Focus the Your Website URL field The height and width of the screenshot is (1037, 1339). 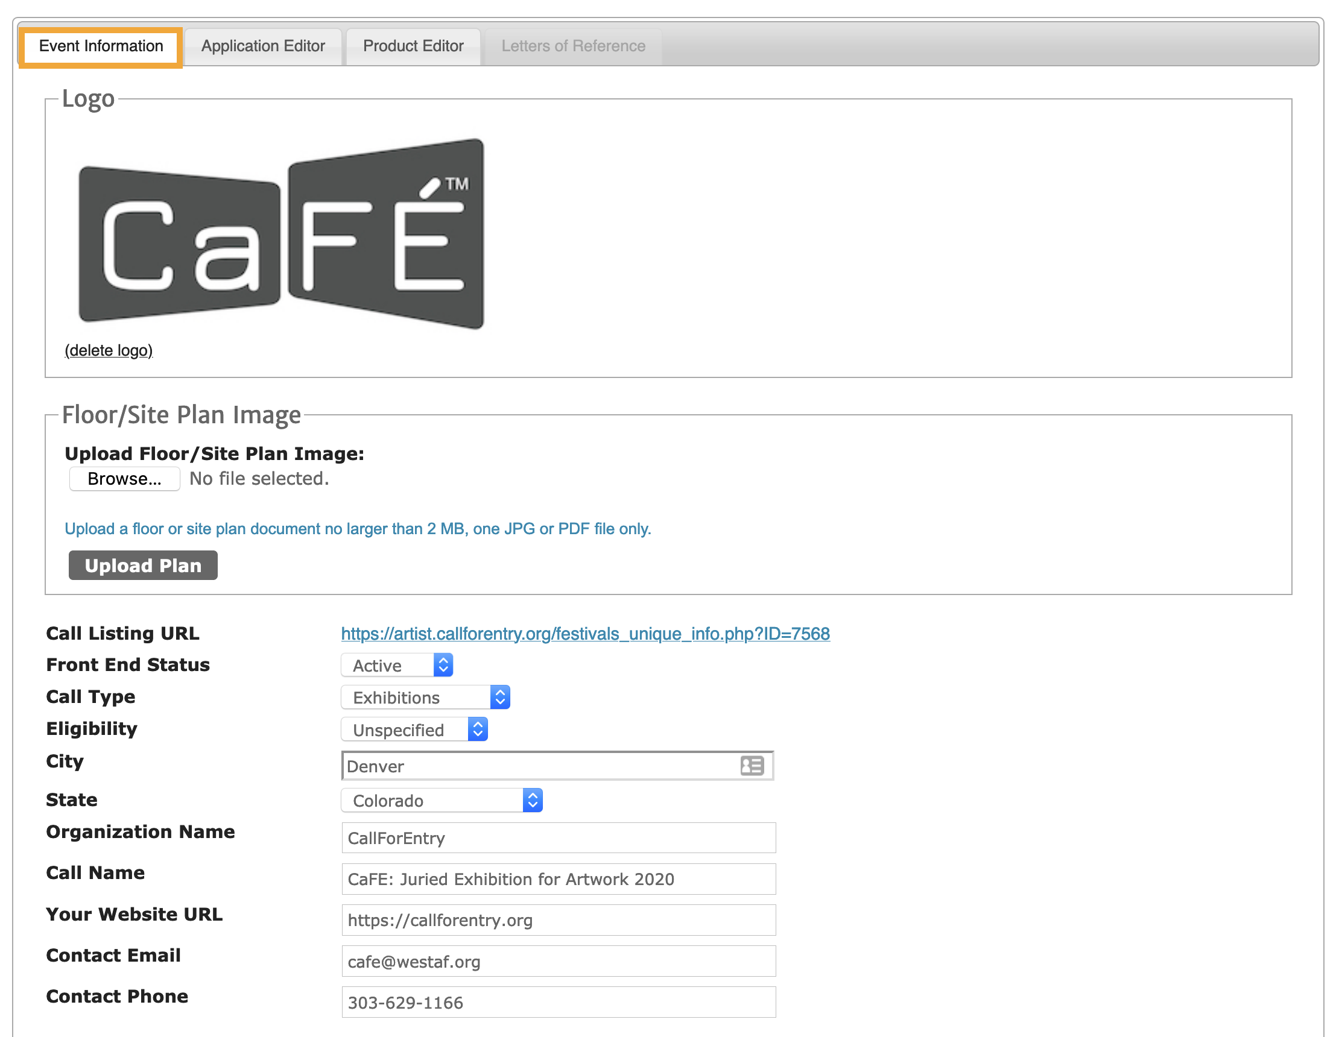[559, 921]
